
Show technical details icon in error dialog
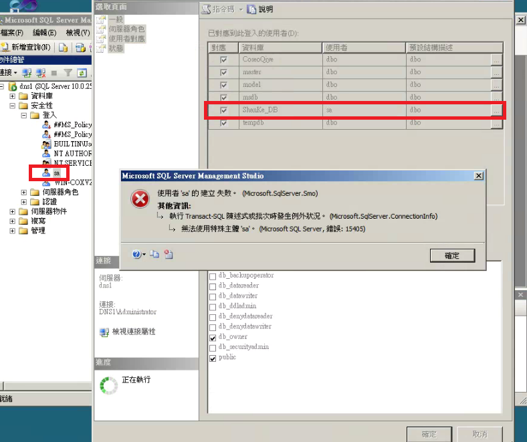[x=169, y=254]
